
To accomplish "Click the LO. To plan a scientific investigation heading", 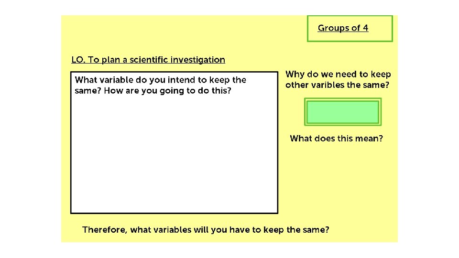I will coord(148,60).
